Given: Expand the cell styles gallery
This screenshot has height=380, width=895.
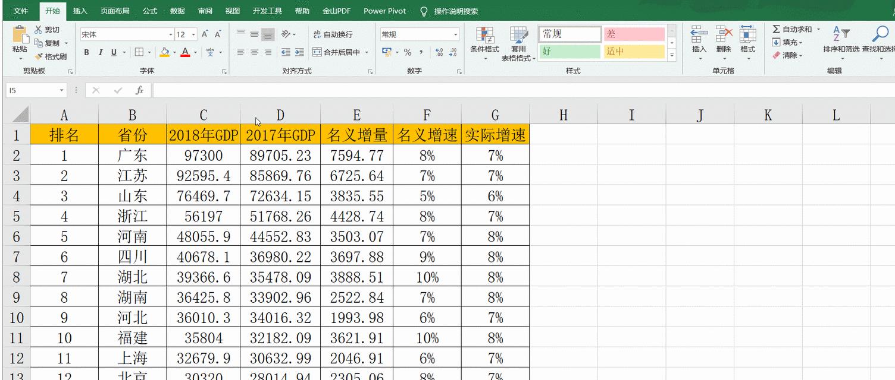Looking at the screenshot, I should pyautogui.click(x=672, y=56).
